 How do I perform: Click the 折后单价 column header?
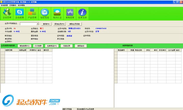tap(162, 50)
